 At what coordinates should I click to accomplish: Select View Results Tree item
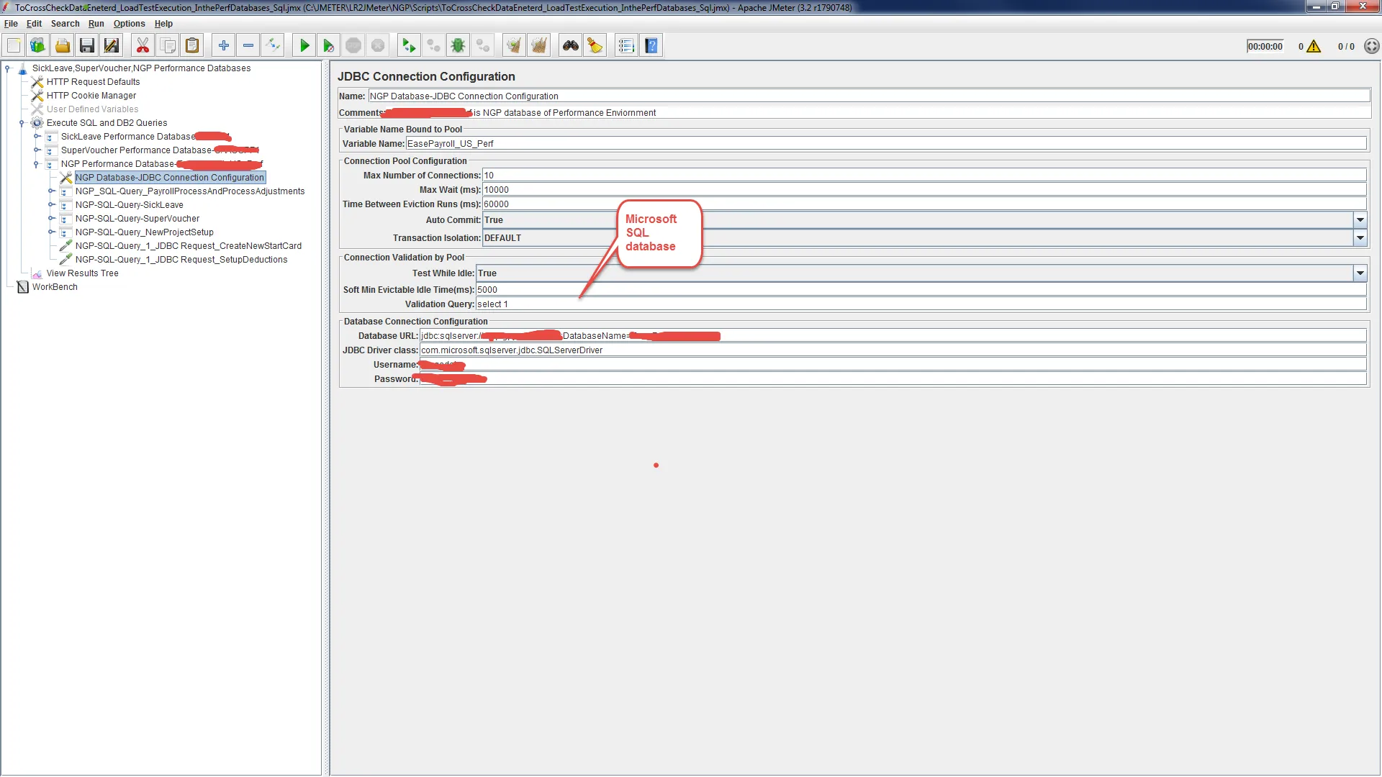pos(82,273)
